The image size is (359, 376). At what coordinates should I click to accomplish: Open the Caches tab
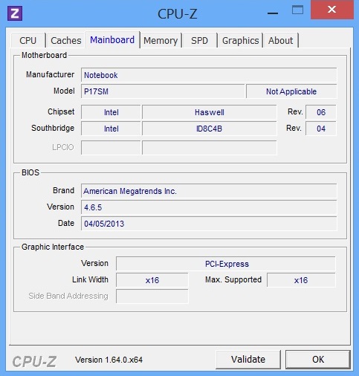(x=66, y=40)
